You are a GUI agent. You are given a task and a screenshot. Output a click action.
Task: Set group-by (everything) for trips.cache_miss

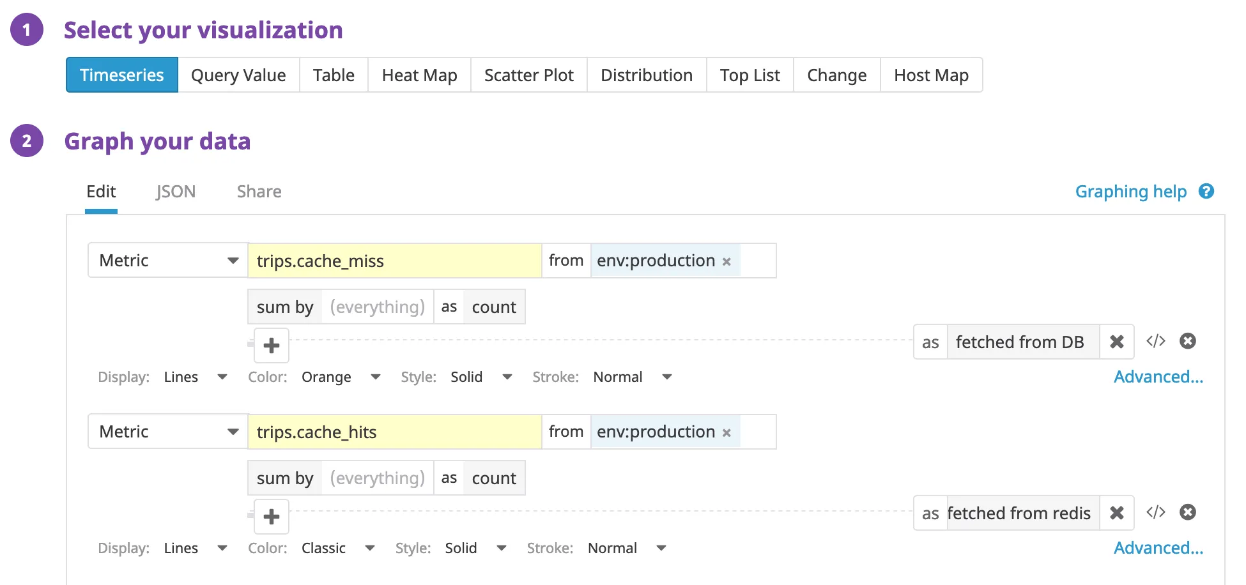pyautogui.click(x=377, y=307)
